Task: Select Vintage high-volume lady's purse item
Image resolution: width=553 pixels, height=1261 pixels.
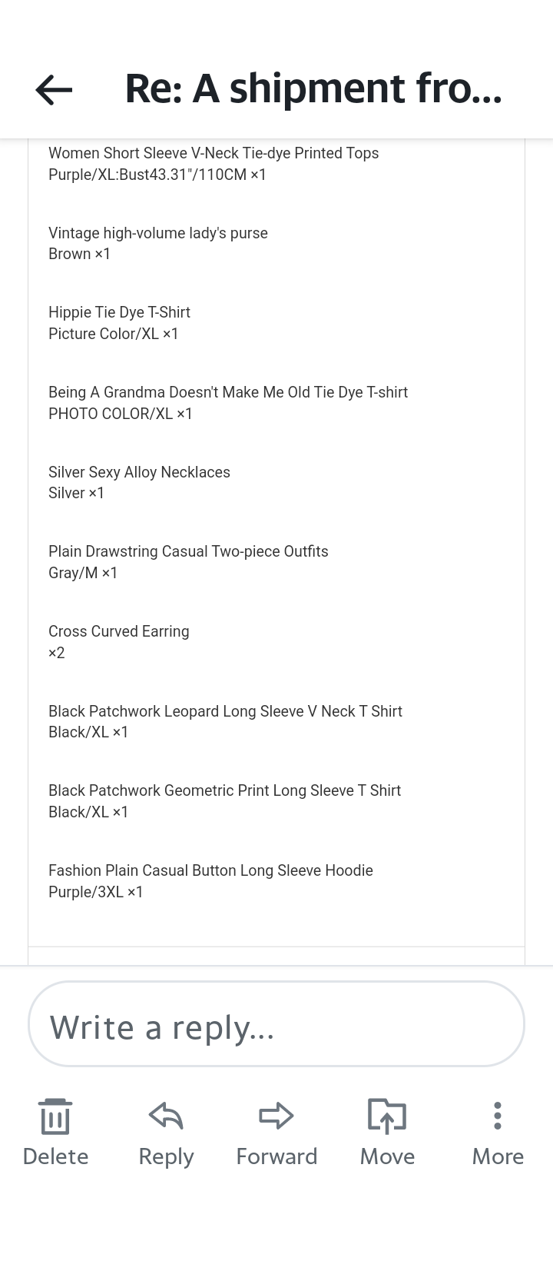Action: pyautogui.click(x=158, y=233)
